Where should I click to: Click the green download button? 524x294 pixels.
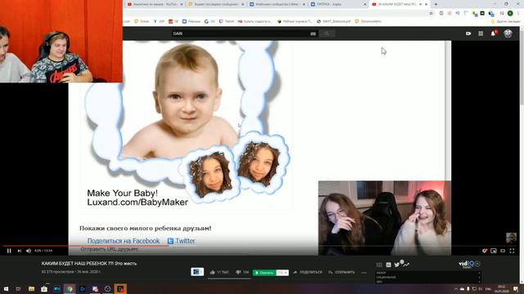click(264, 273)
